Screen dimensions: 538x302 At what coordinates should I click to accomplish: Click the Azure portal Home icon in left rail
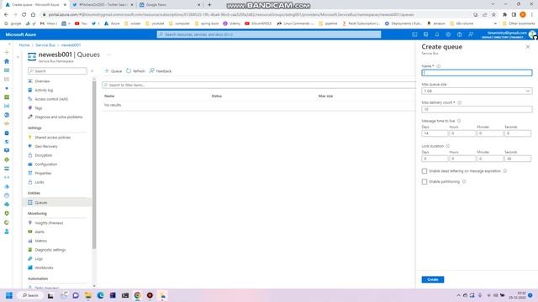tap(7, 61)
